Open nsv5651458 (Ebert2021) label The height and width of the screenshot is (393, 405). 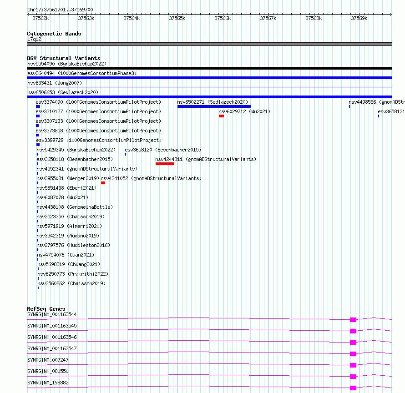point(66,188)
